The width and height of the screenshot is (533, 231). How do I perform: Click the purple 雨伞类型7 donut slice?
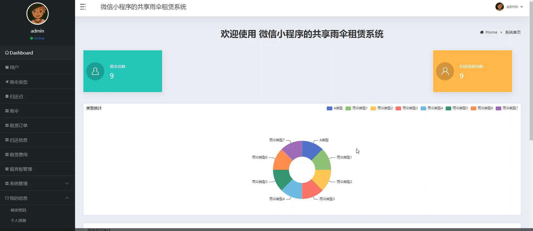coord(294,150)
